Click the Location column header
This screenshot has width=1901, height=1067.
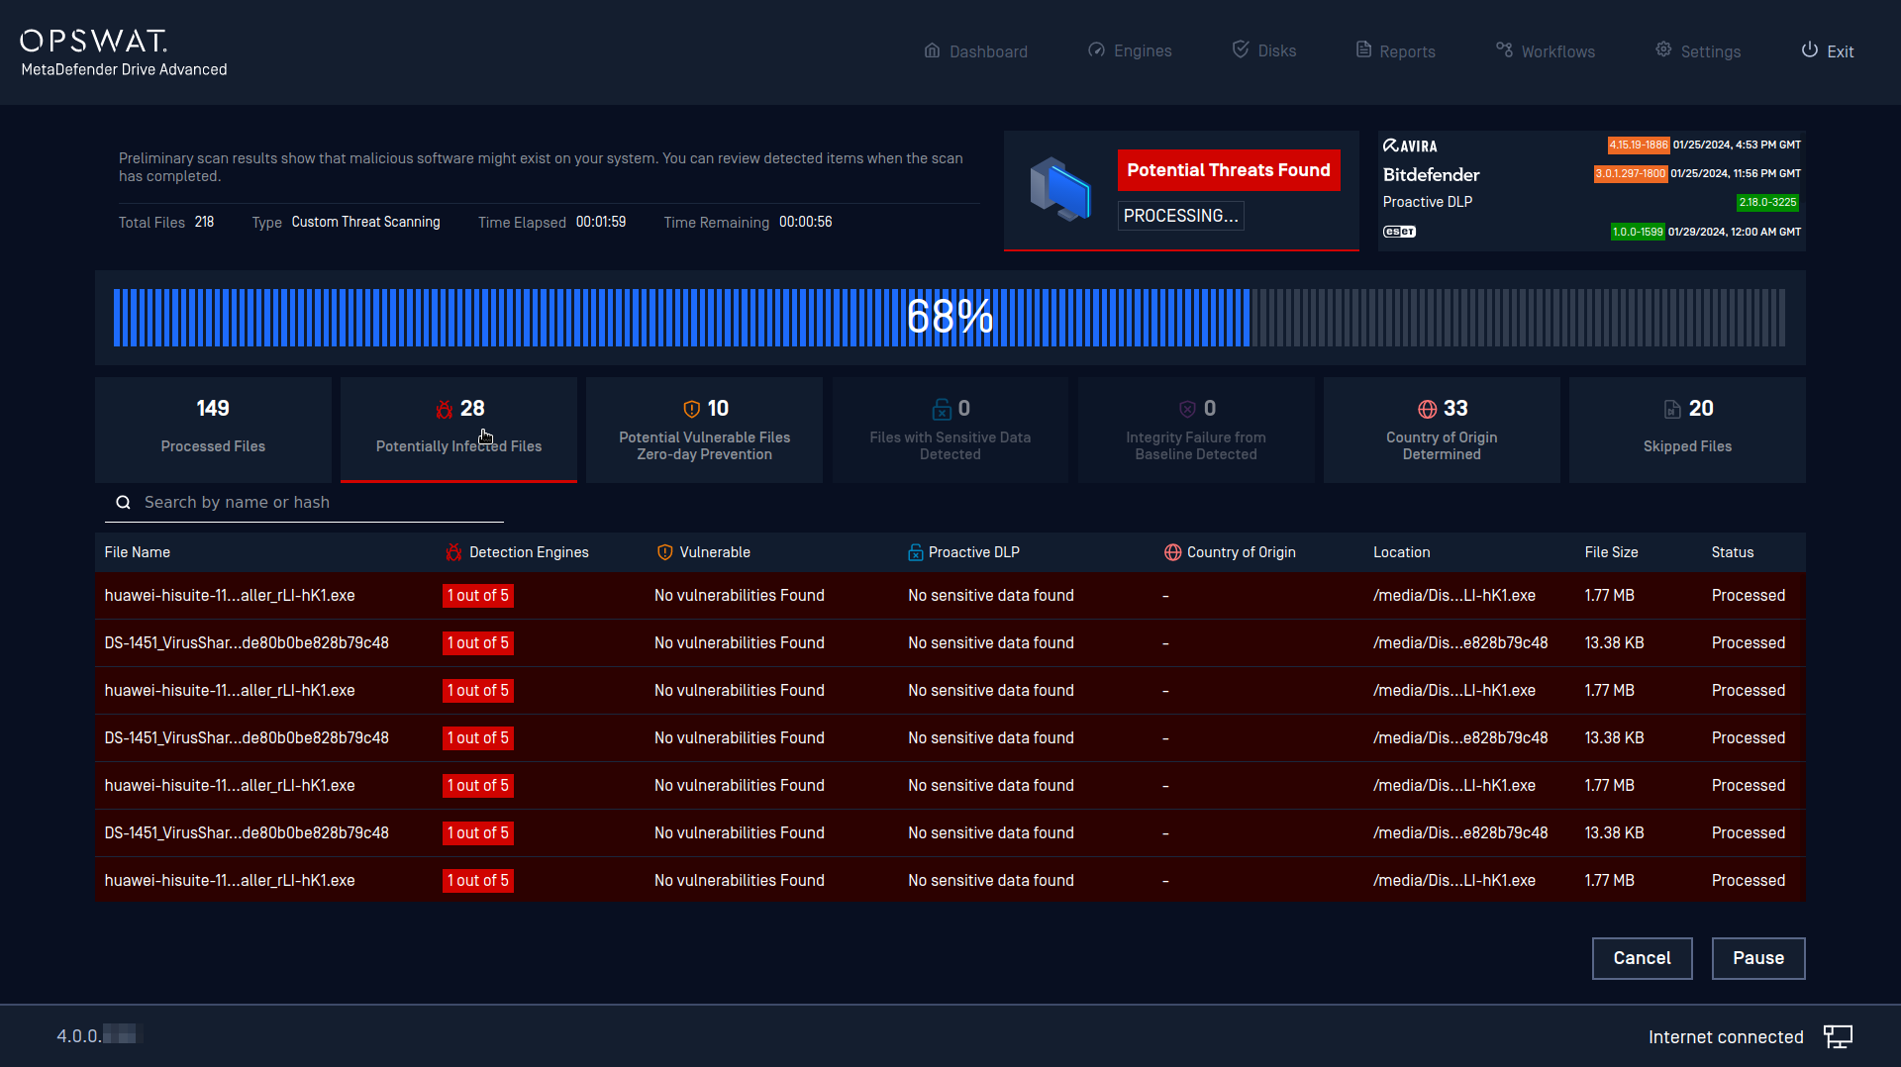[1401, 552]
